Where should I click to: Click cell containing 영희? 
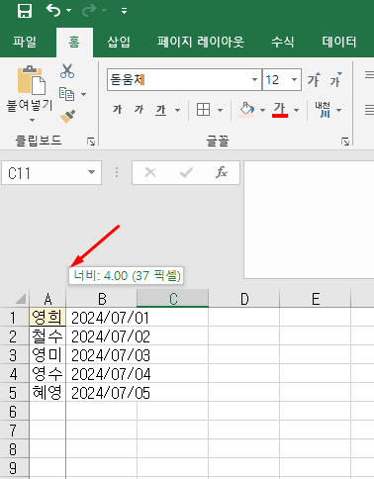47,317
